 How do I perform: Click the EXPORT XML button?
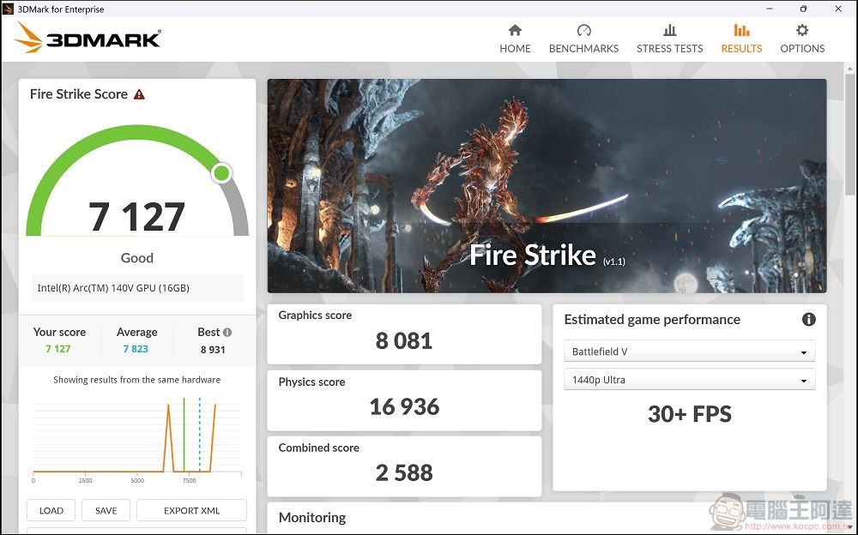click(191, 510)
